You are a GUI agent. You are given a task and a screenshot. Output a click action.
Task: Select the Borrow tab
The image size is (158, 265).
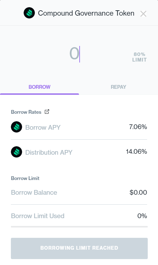[39, 87]
